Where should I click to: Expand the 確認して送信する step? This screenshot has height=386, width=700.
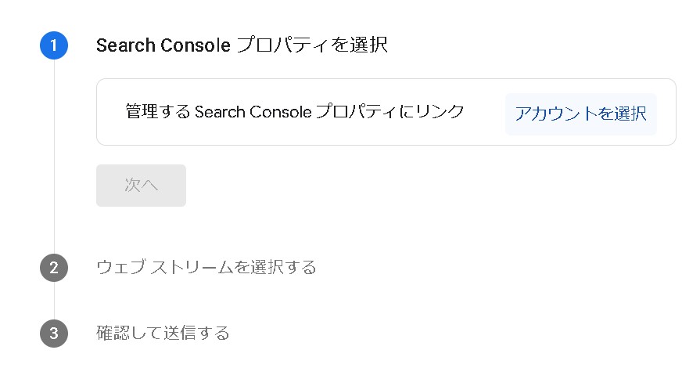[163, 333]
